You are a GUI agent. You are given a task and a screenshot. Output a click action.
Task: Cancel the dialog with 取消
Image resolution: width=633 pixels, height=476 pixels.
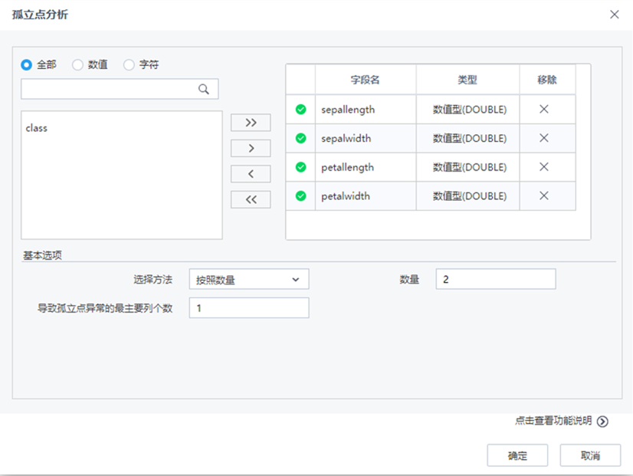click(x=590, y=455)
